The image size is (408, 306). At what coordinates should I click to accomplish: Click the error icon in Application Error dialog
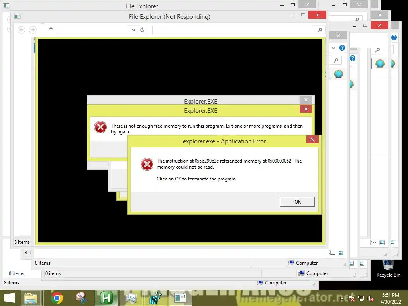[x=147, y=164]
